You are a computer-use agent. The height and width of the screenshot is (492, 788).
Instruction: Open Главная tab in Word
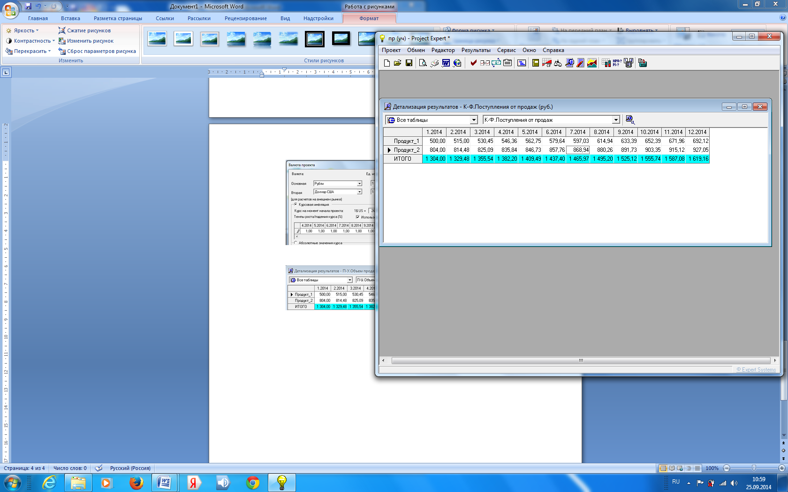coord(38,18)
